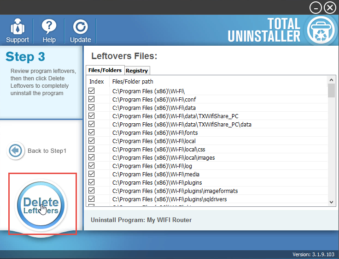Click the Uninstall Program: My WIFI Router text
The image size is (339, 259).
click(x=141, y=220)
